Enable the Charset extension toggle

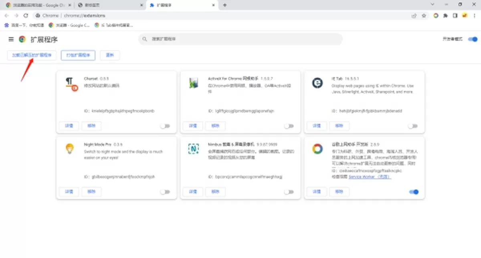[x=165, y=126]
